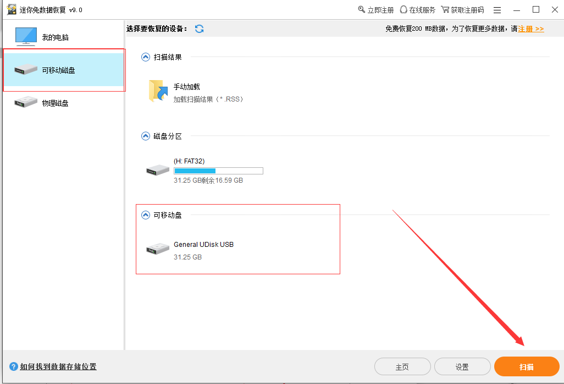
Task: Open 如何找到数据存储位置 help link
Action: [58, 366]
